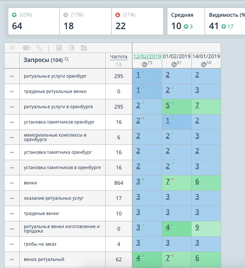
Task: Click the link chain icon in toolbar
Action: tap(39, 48)
